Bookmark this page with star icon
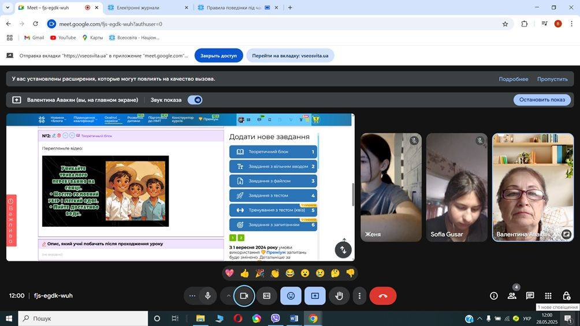This screenshot has width=580, height=326. tap(505, 24)
